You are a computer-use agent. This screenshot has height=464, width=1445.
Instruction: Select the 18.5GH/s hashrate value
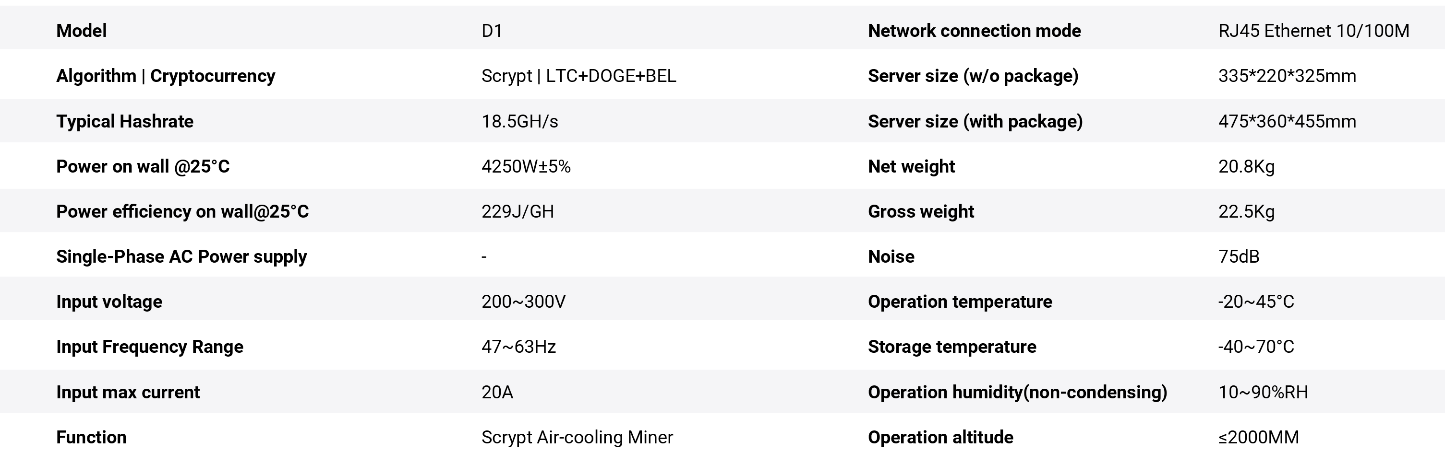[519, 121]
